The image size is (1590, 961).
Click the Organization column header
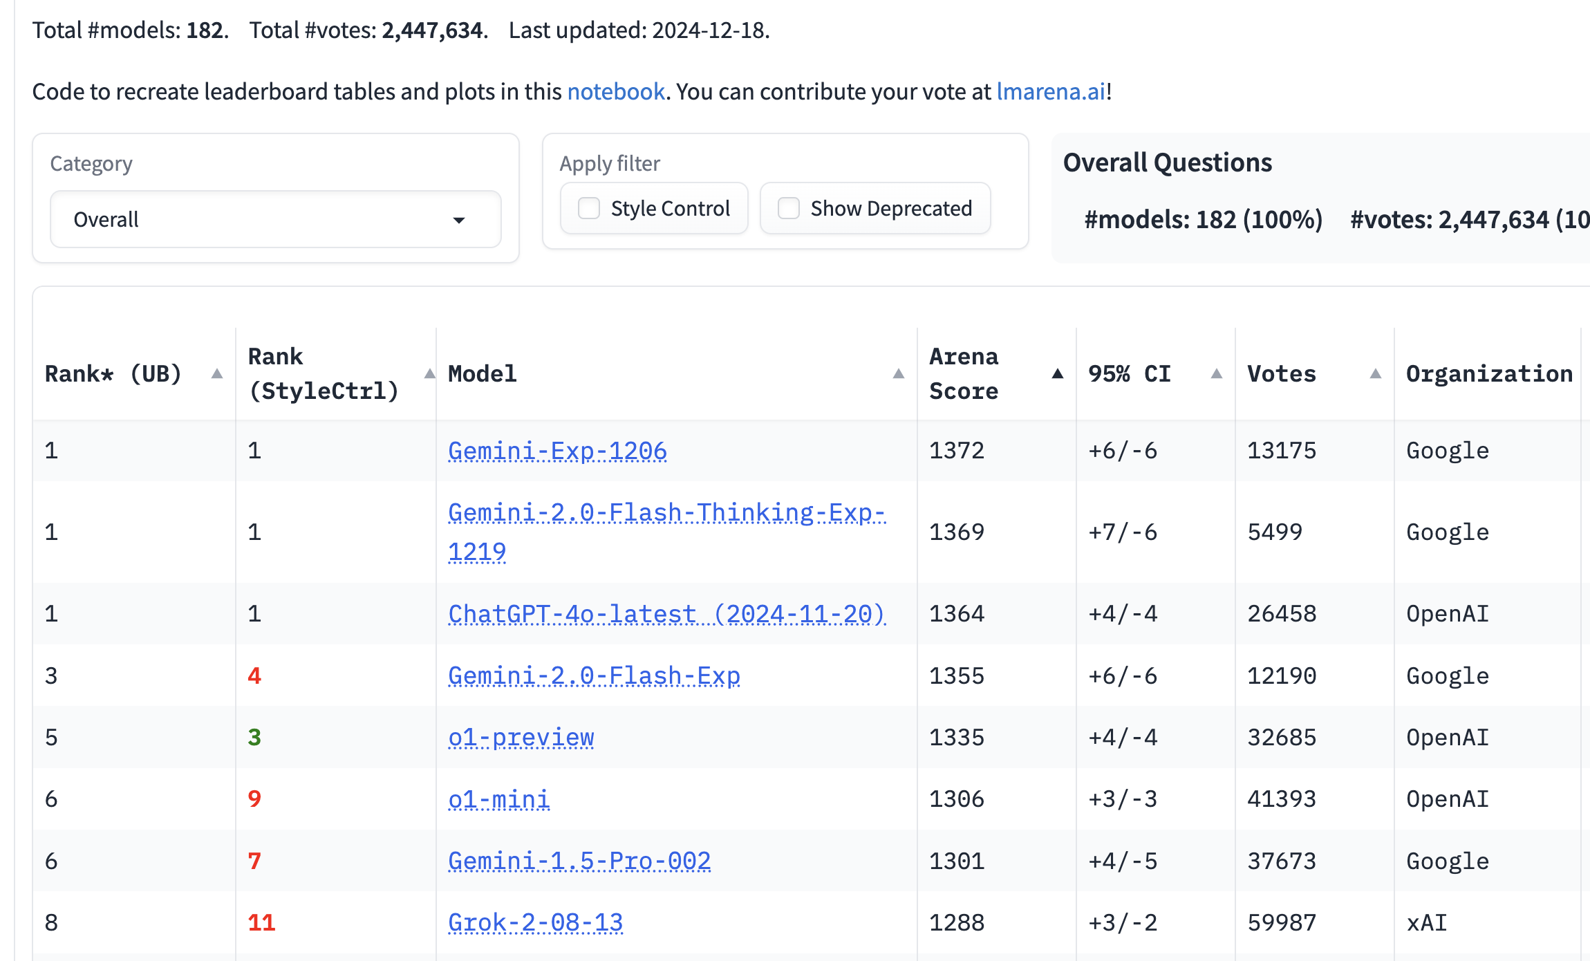point(1489,374)
